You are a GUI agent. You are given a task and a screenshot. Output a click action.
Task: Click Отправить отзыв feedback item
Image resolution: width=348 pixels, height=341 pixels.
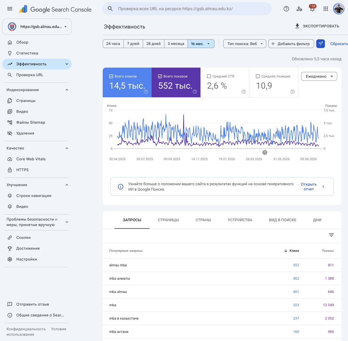37,304
